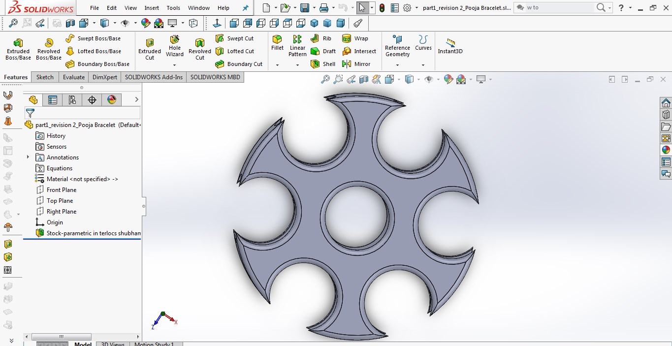
Task: Switch to the Evaluate tab
Action: [x=74, y=77]
